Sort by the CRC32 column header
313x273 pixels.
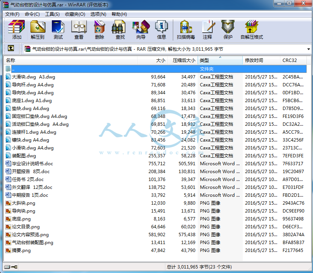pyautogui.click(x=293, y=60)
